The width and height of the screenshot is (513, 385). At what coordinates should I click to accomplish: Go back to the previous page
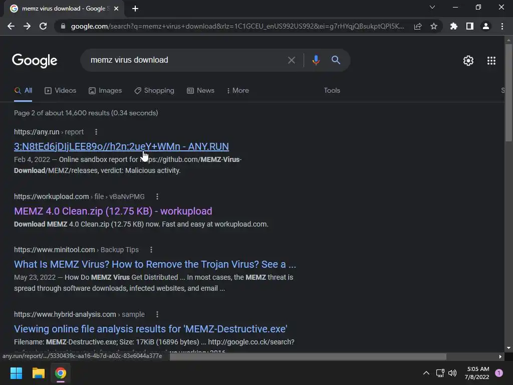coord(11,26)
